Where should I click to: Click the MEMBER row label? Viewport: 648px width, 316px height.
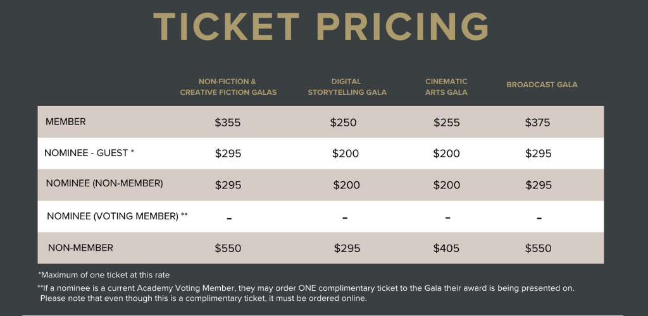tap(66, 122)
